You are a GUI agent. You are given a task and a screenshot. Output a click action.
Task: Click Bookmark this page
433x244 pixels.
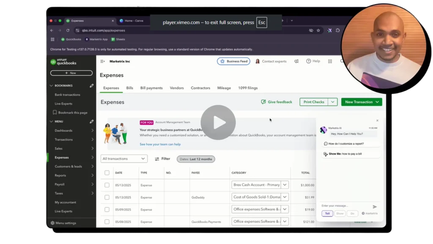70,112
